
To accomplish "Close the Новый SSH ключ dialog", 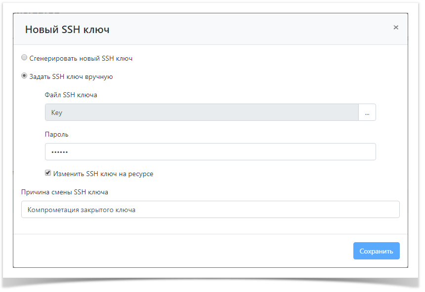I will click(396, 28).
